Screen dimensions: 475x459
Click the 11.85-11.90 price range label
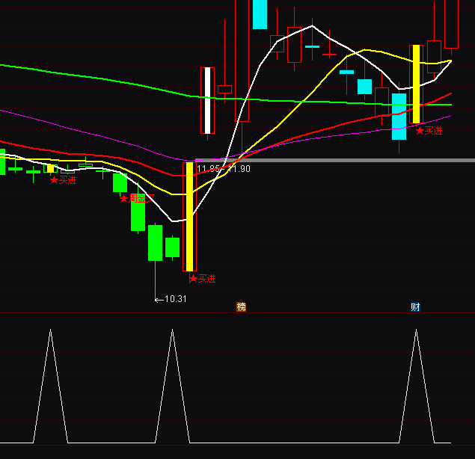pyautogui.click(x=223, y=169)
